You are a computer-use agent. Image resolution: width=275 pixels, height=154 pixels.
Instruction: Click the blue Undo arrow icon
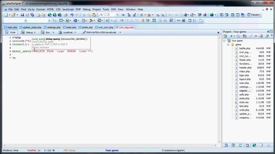72,15
